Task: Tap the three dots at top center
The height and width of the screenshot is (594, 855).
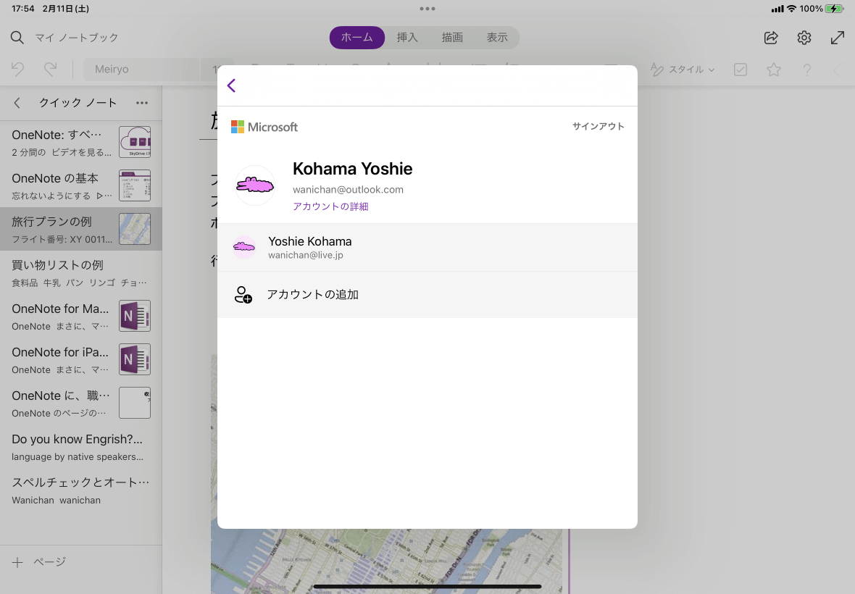Action: 427,9
